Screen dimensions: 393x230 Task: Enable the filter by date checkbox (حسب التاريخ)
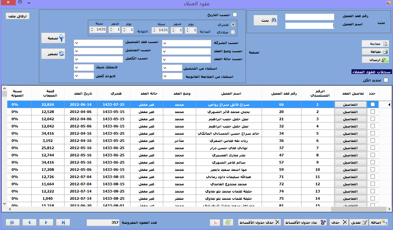pos(235,15)
